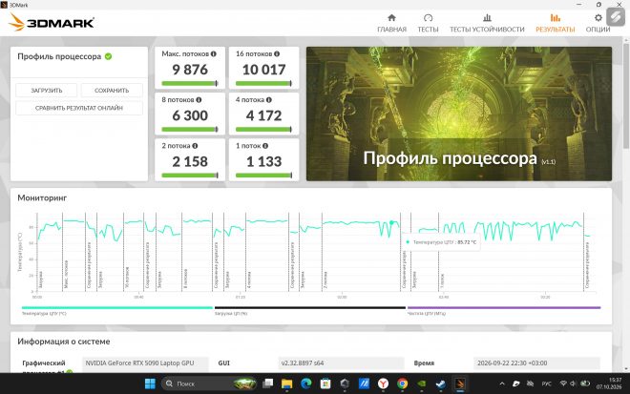This screenshot has height=394, width=630.
Task: Click the score bar under 1 133
Action: (263, 176)
